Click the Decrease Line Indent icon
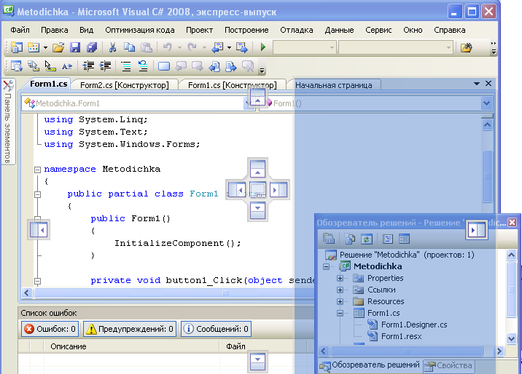 tap(88, 66)
